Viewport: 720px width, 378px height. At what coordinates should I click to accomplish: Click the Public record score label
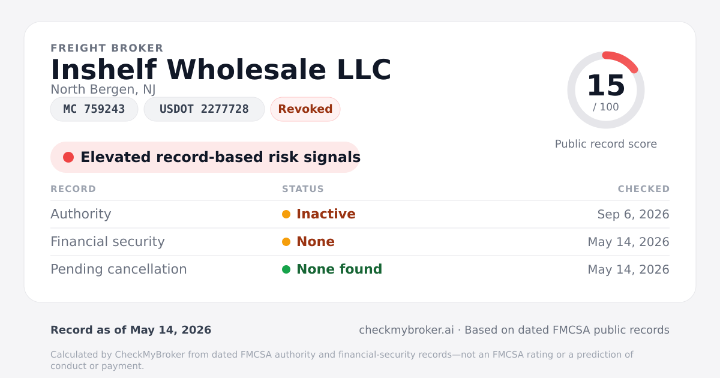point(606,144)
